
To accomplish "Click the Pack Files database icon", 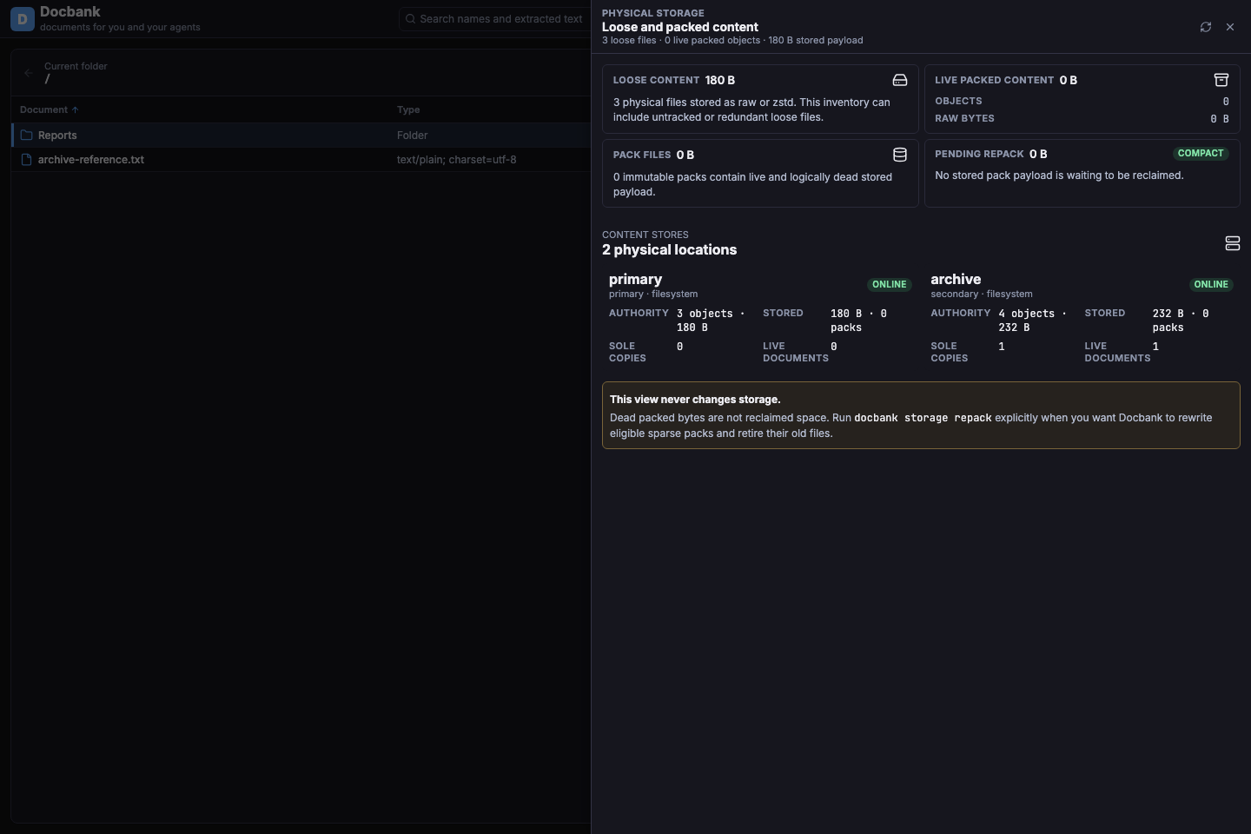I will point(900,155).
